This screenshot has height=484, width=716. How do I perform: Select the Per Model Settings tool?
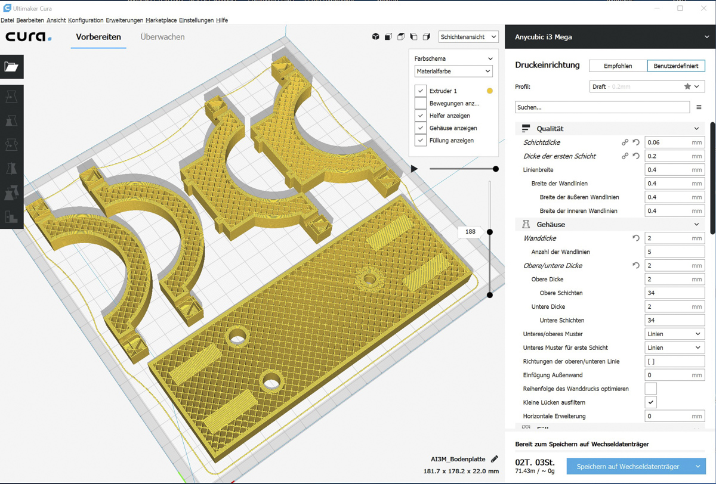[x=11, y=193]
